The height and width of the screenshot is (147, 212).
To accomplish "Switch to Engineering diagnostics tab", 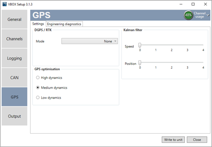I will [64, 24].
